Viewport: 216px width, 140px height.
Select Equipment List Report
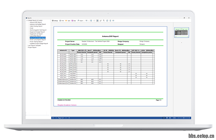tap(36, 34)
